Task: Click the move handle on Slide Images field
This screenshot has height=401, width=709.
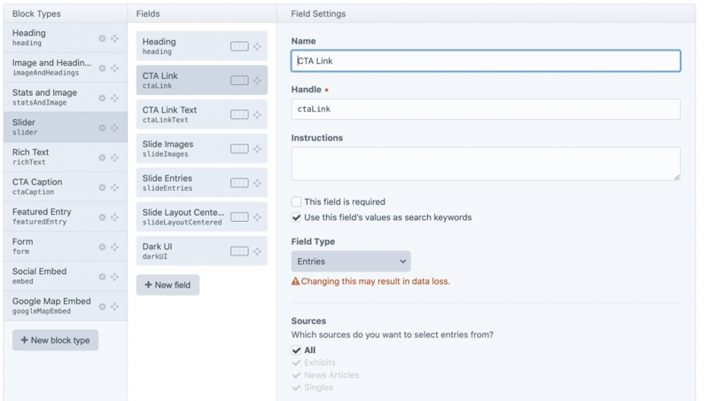Action: pos(257,149)
